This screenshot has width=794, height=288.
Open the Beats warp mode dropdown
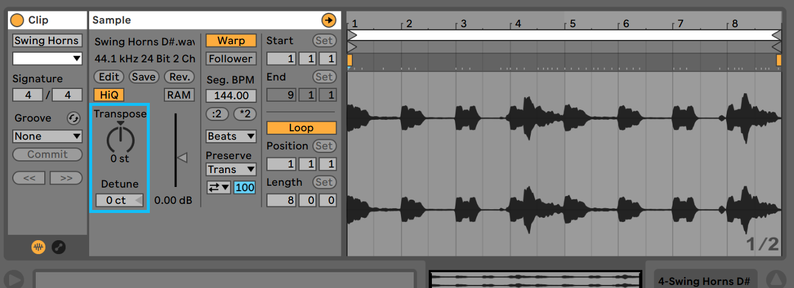pos(231,136)
